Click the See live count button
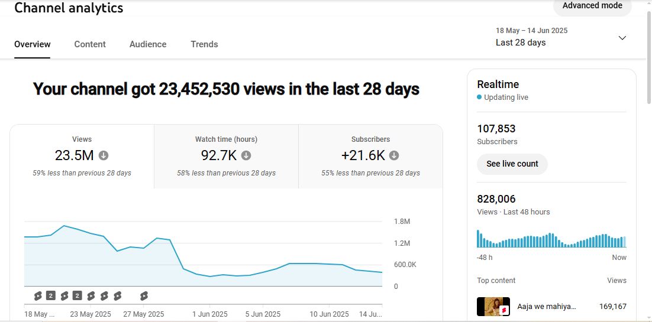652x322 pixels. (x=512, y=164)
